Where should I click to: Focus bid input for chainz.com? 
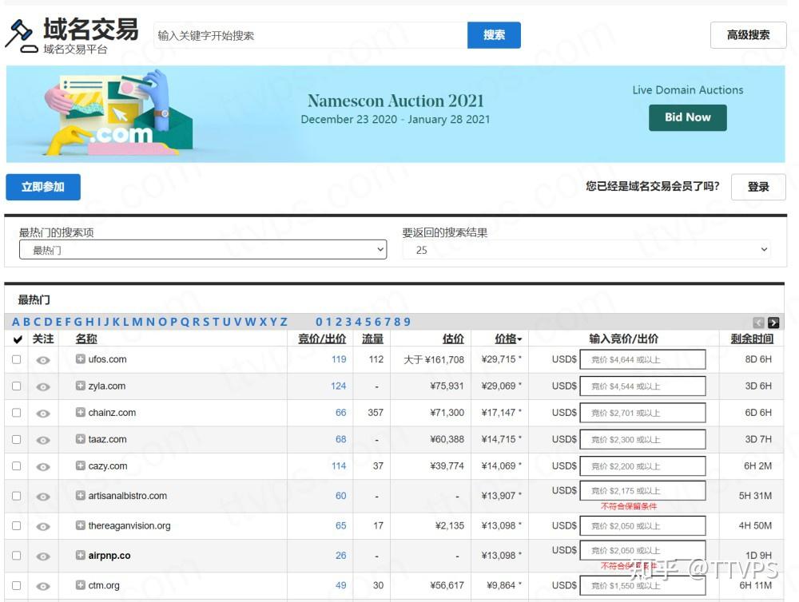[642, 413]
